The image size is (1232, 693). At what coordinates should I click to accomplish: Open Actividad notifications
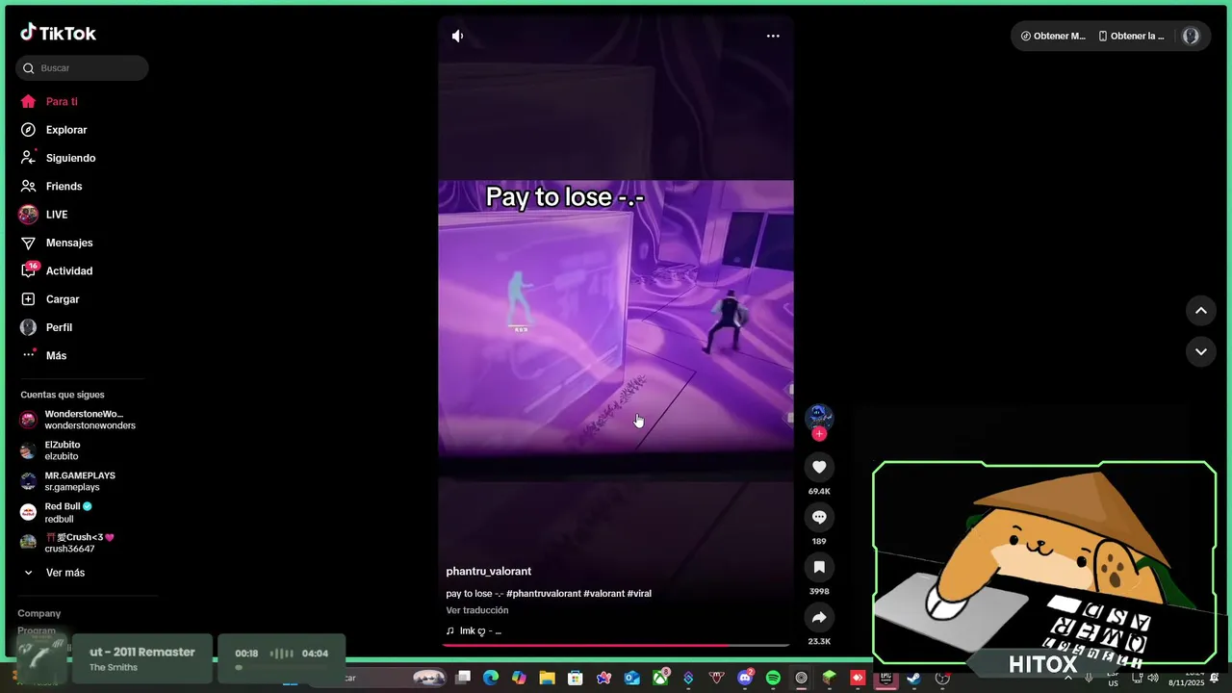pyautogui.click(x=69, y=271)
